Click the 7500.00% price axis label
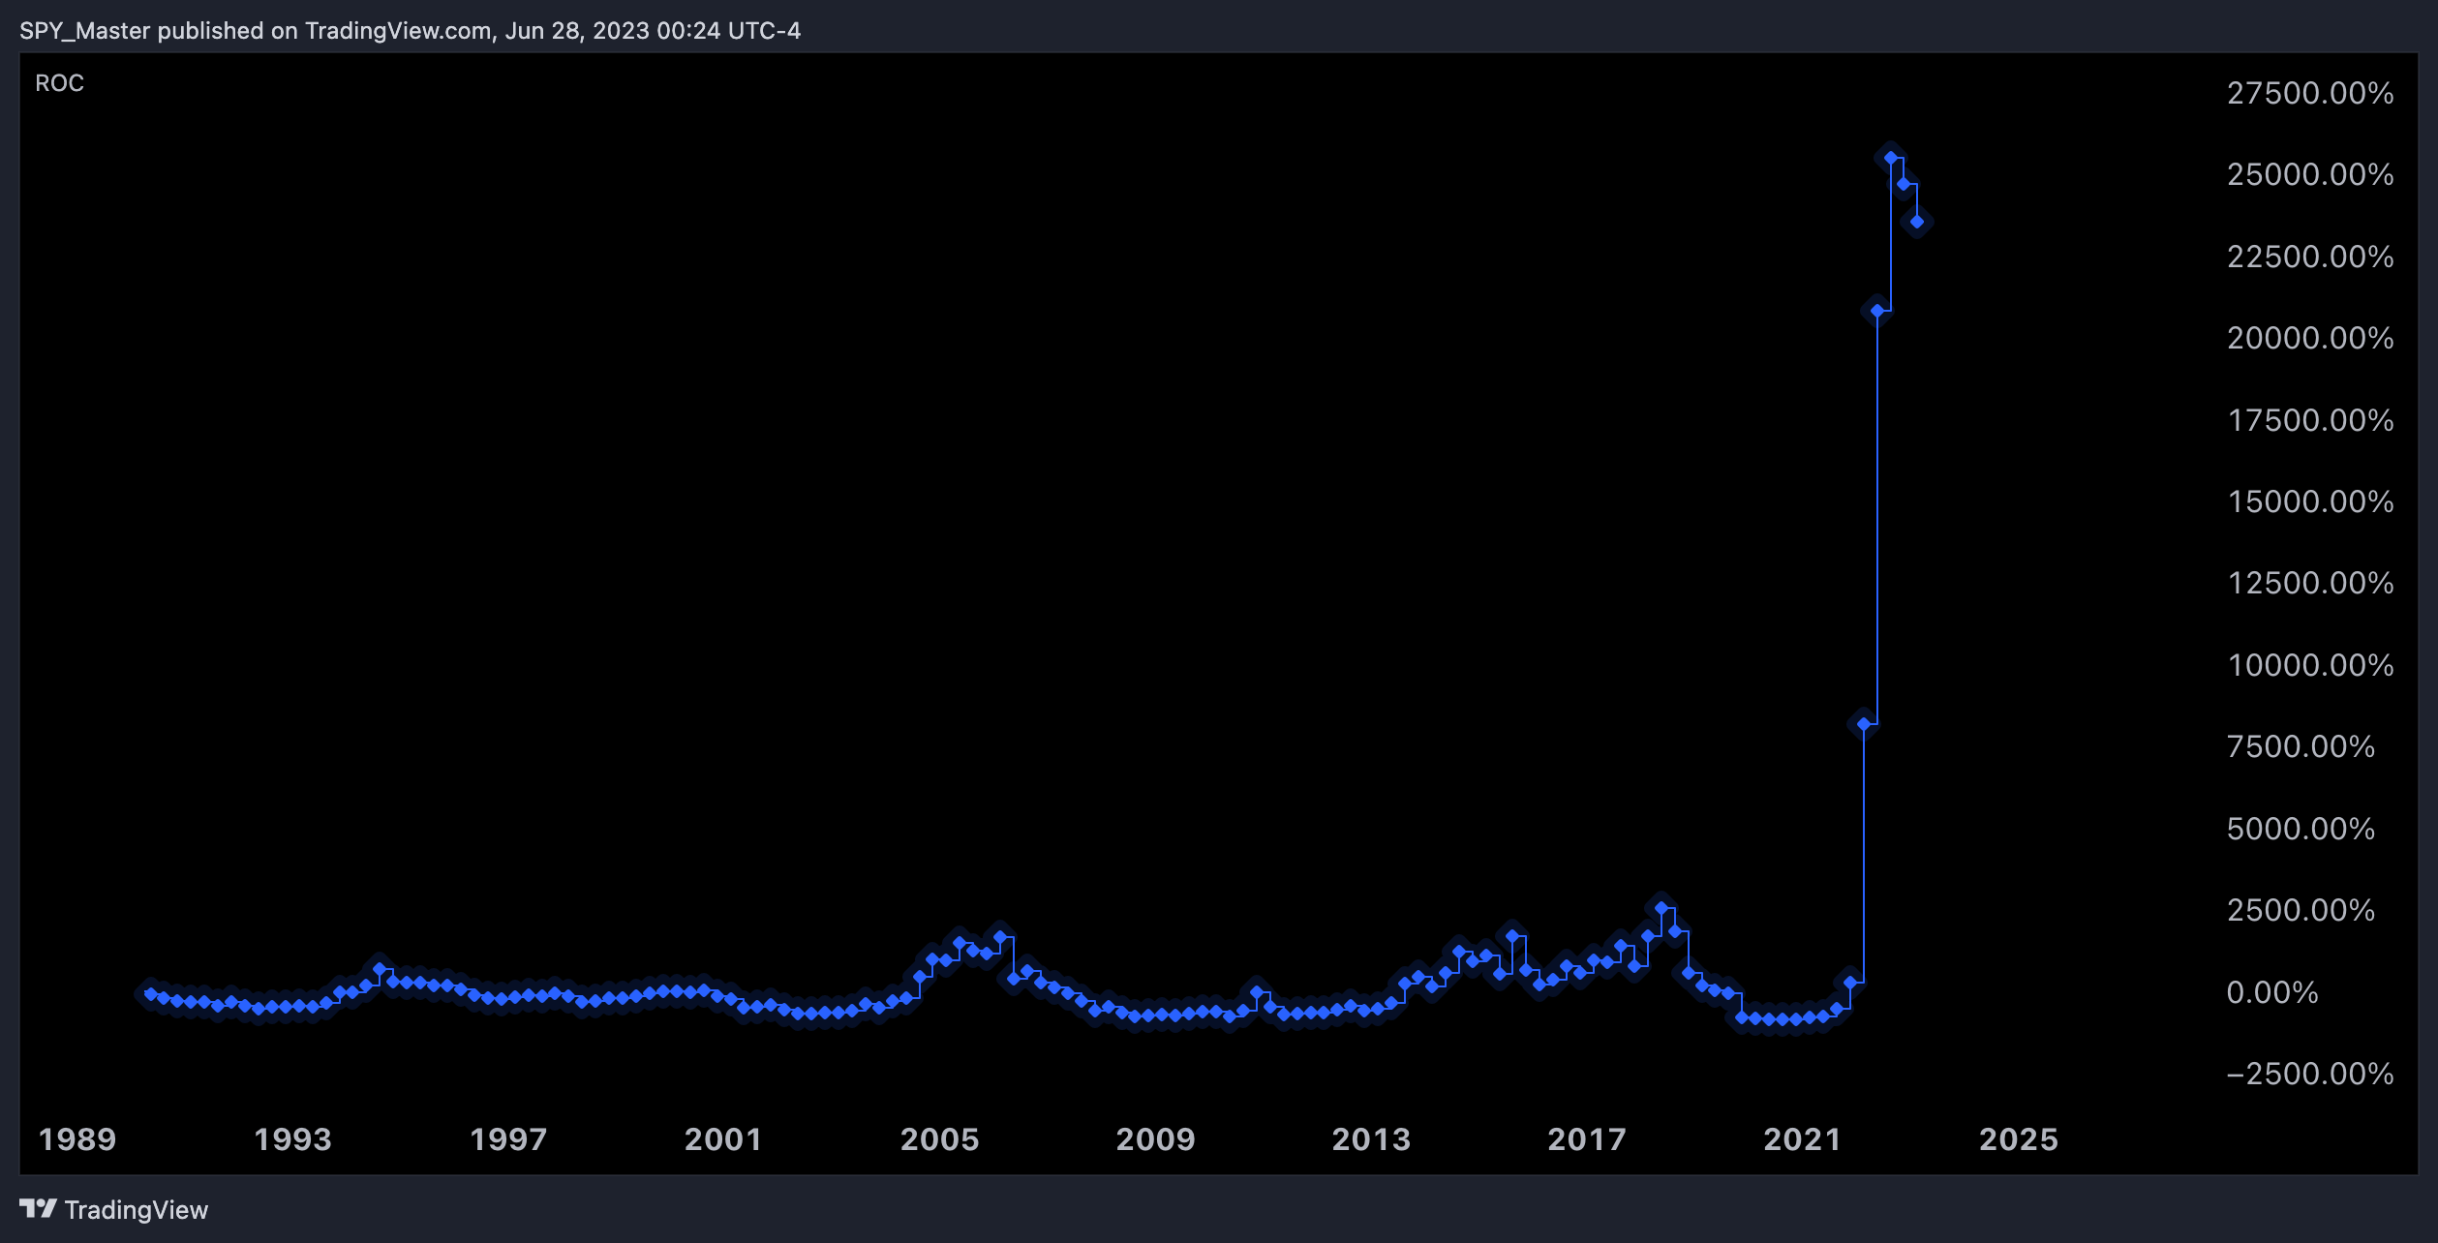The height and width of the screenshot is (1243, 2438). (x=2301, y=746)
